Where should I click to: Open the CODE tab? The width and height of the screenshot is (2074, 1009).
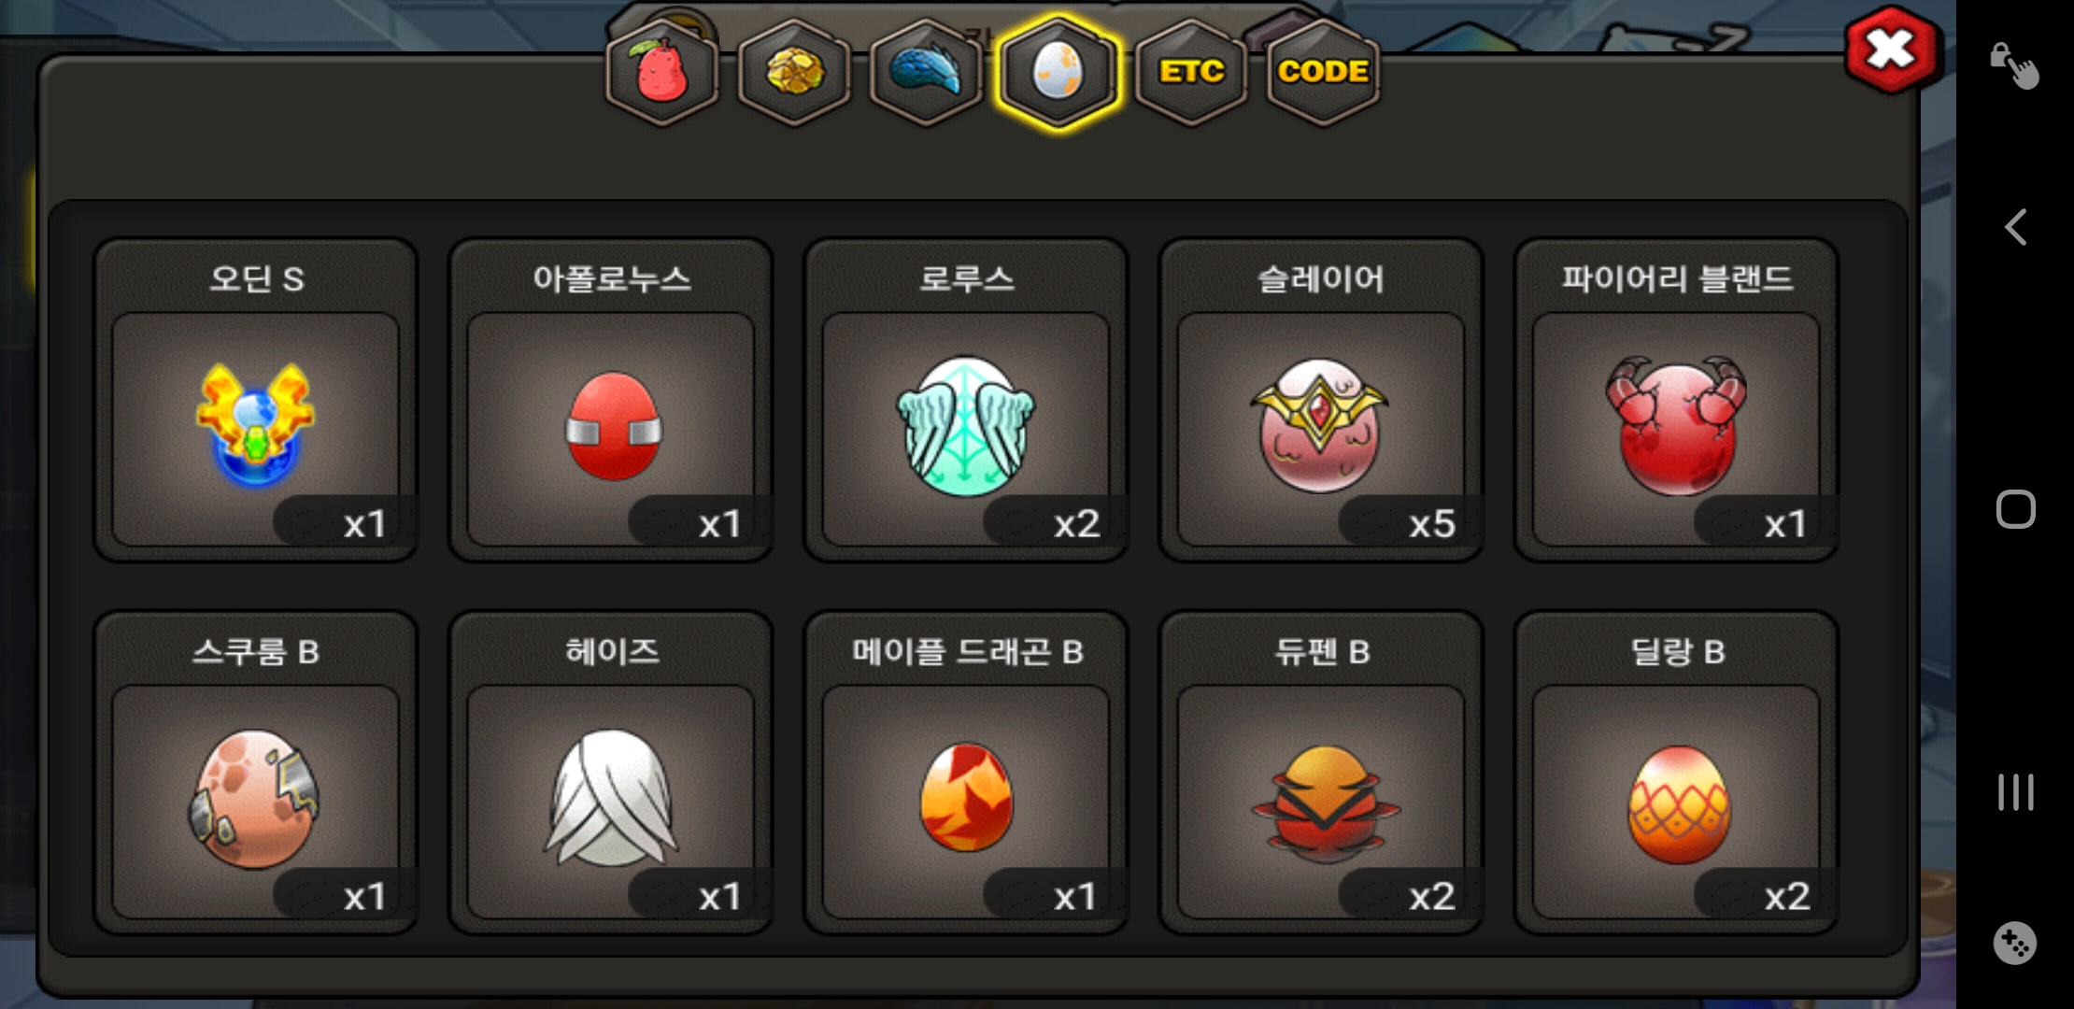coord(1323,73)
